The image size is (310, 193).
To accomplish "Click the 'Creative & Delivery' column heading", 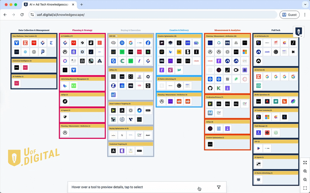I will (179, 30).
